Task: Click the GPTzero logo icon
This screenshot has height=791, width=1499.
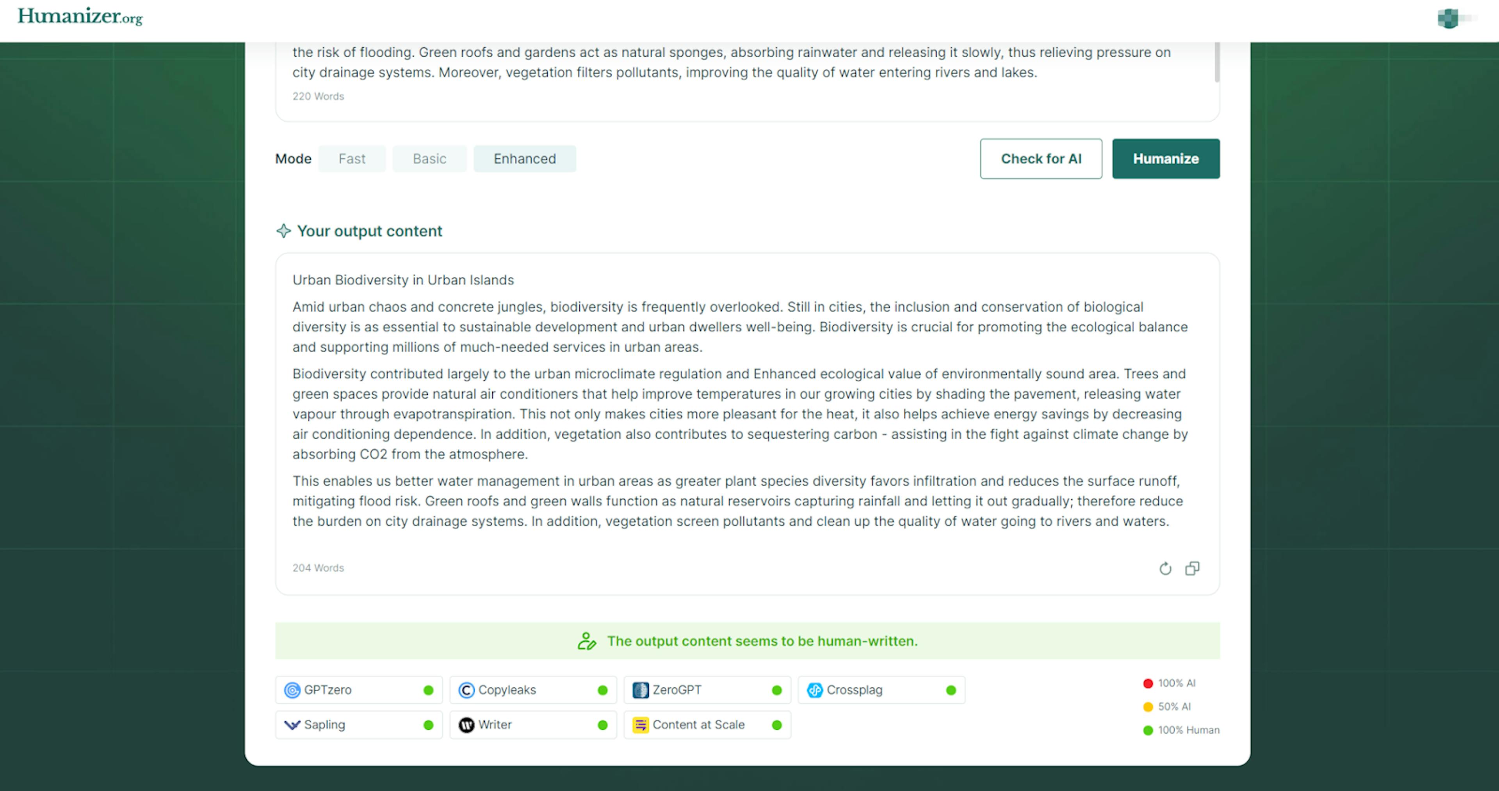Action: pyautogui.click(x=292, y=690)
